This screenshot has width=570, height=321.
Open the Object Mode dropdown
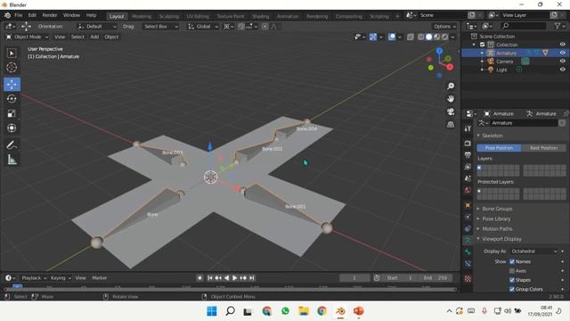coord(28,37)
